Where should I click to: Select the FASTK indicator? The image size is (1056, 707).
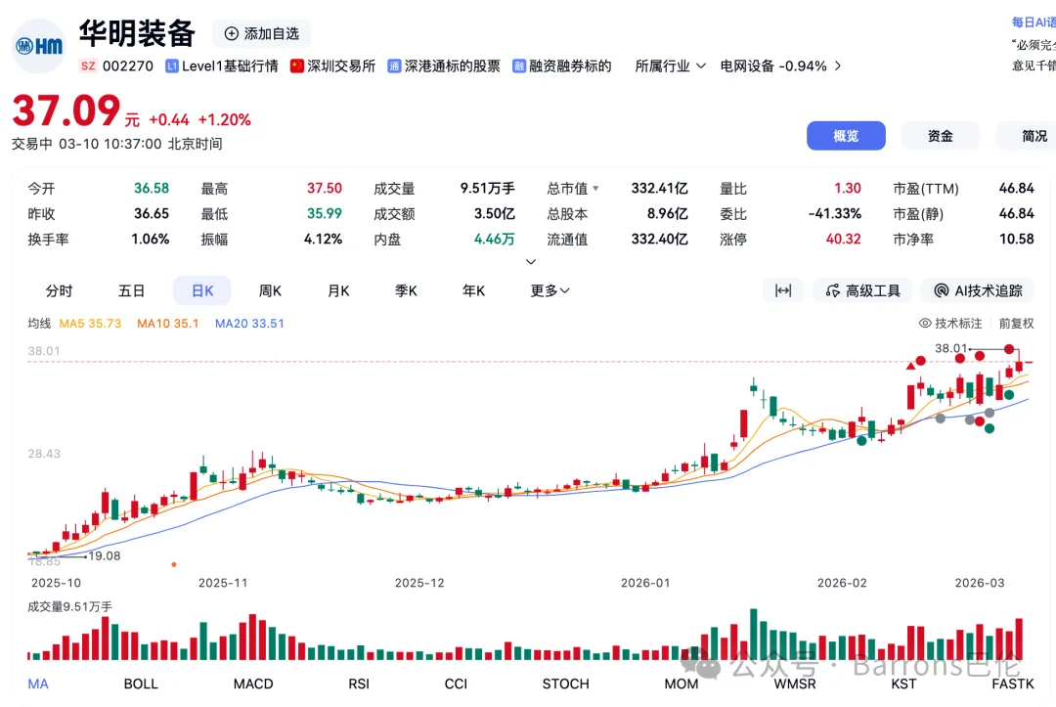1013,685
